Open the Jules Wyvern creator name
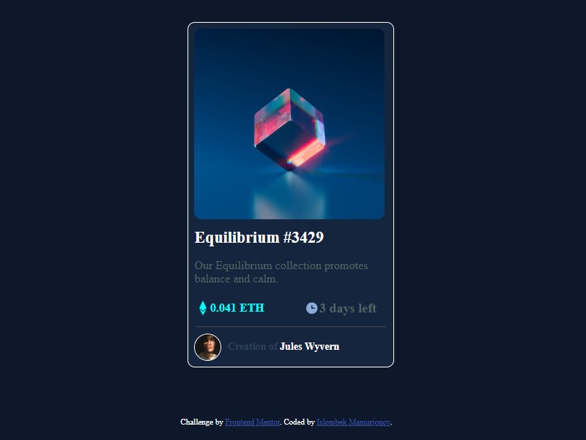Image resolution: width=586 pixels, height=440 pixels. tap(309, 346)
